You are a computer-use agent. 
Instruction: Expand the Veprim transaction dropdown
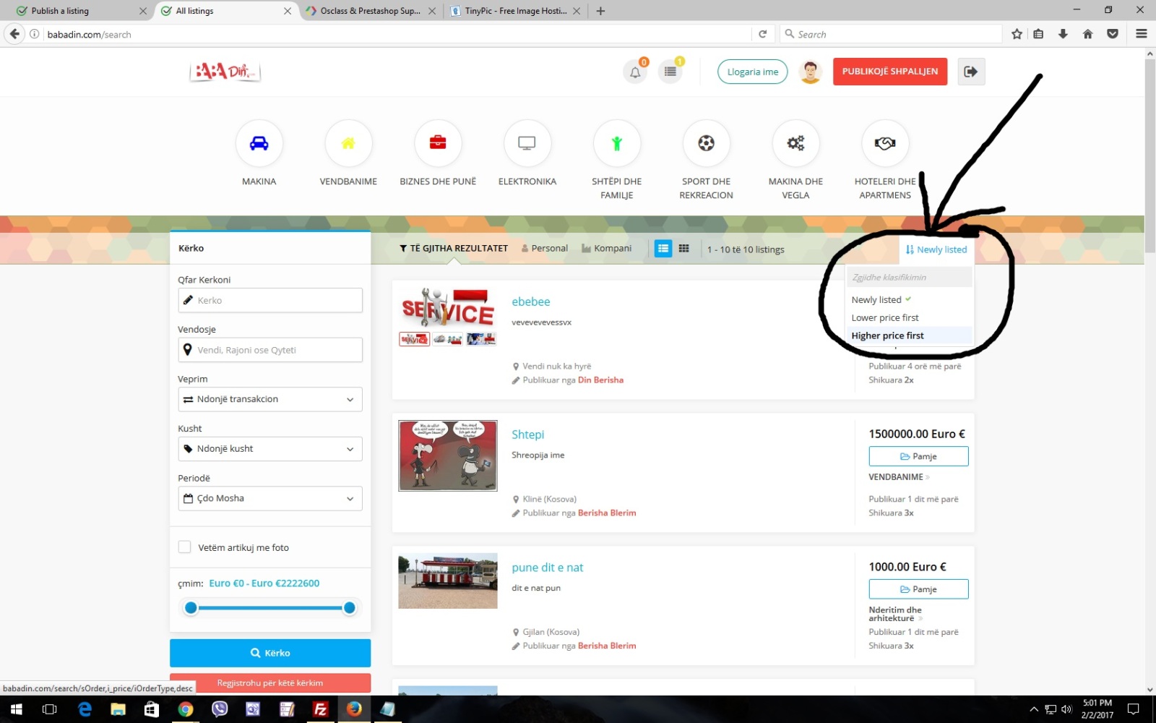tap(270, 399)
